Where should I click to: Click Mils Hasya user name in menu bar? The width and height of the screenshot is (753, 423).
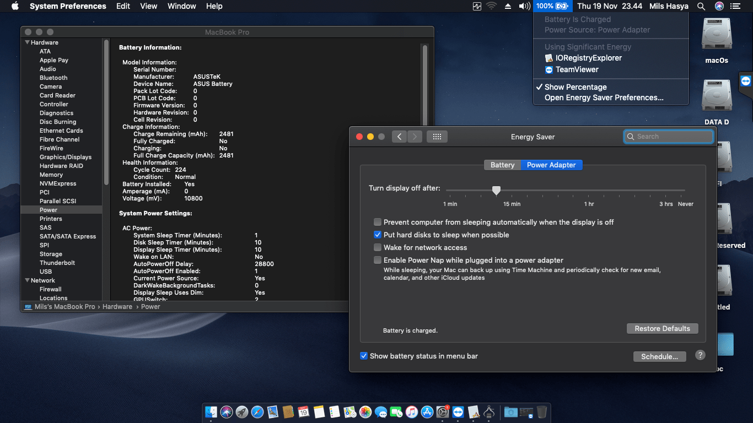coord(668,6)
